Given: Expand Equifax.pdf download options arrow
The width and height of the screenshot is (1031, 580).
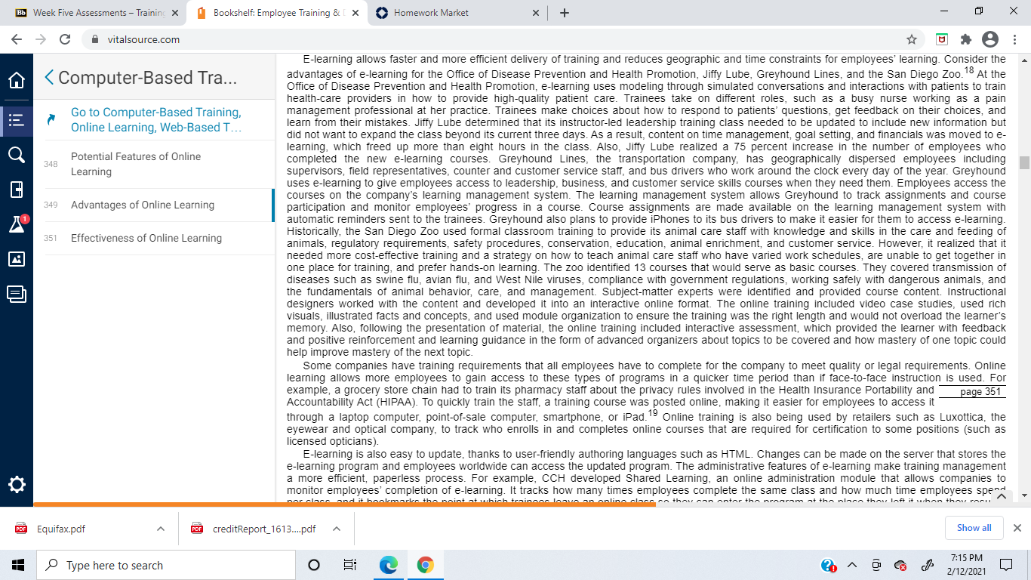Looking at the screenshot, I should [160, 529].
